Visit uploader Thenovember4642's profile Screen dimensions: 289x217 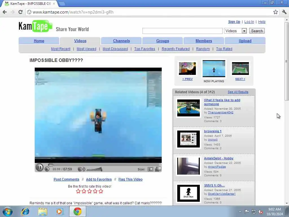click(221, 112)
